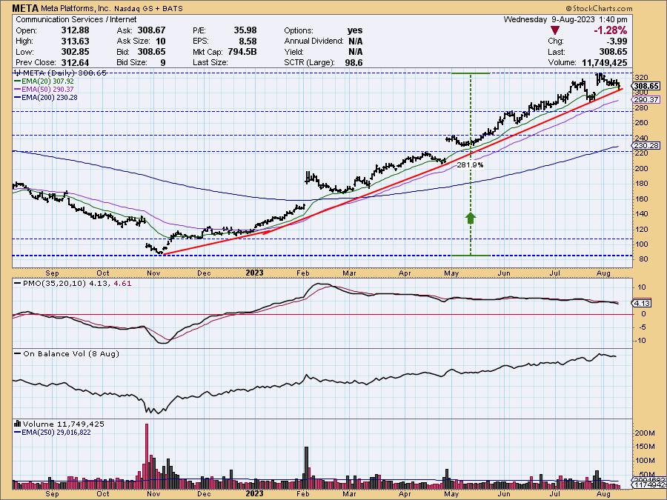Click the candlestick icon beside META (Daily)
Screen dimensions: 667x500
pos(17,73)
